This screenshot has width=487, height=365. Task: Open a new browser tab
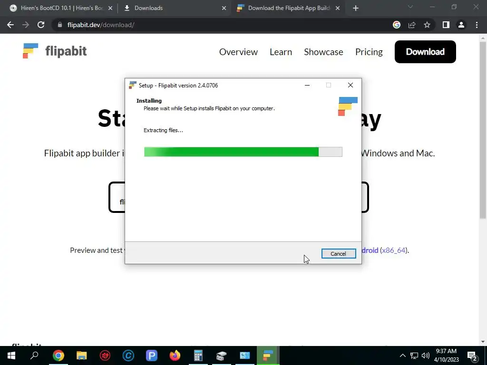tap(356, 9)
